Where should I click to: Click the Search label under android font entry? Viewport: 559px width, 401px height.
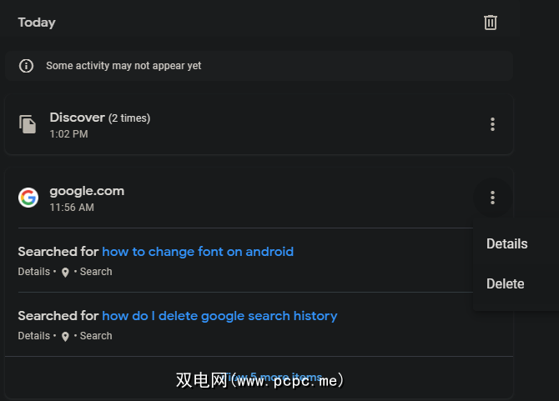96,272
